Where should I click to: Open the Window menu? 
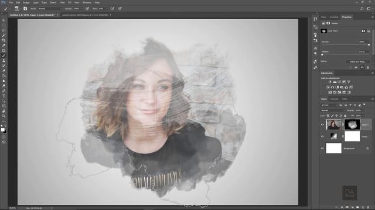point(87,2)
